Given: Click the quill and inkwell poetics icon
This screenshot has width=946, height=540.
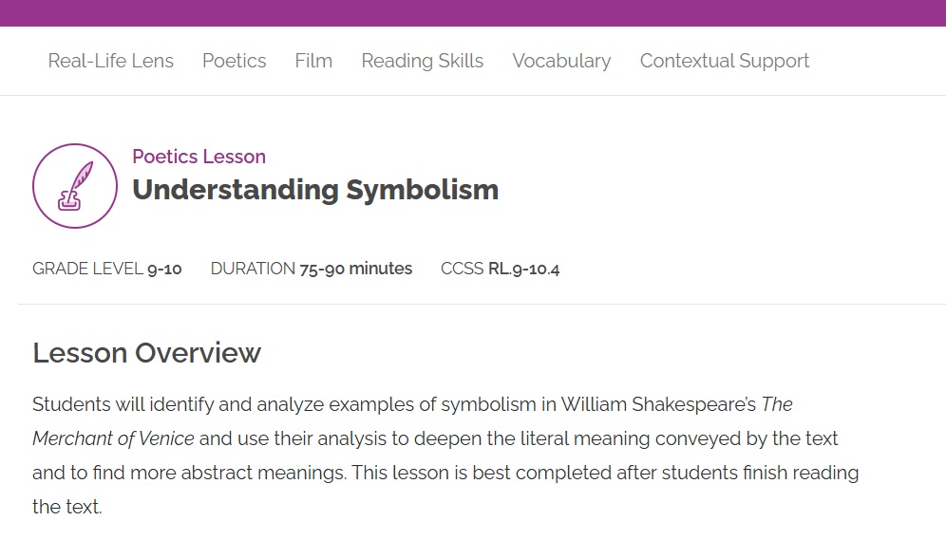Looking at the screenshot, I should 75,186.
